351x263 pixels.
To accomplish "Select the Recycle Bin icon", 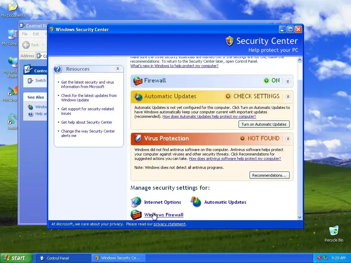I will 334,234.
